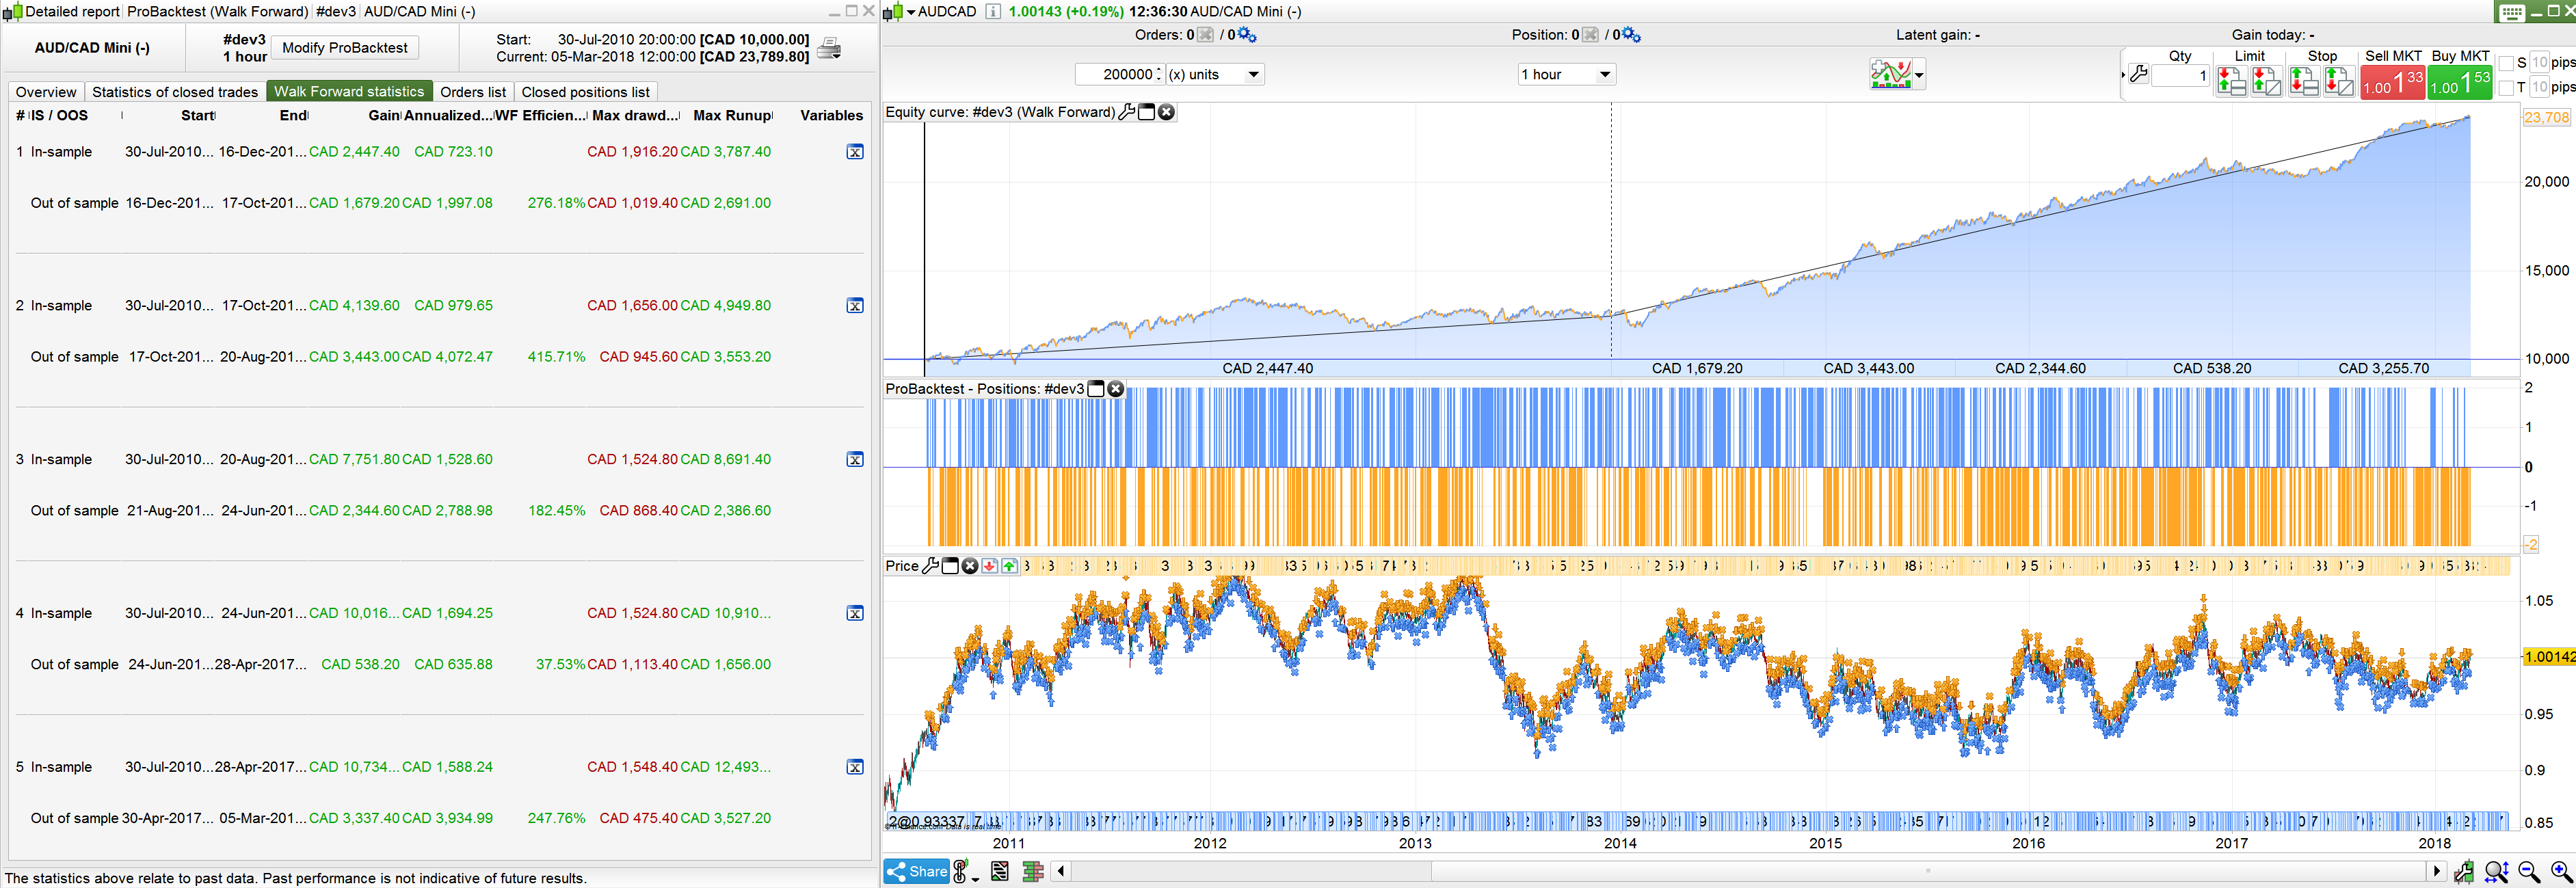Open the Closed positions list tab
Viewport: 2576px width, 888px height.
point(585,92)
